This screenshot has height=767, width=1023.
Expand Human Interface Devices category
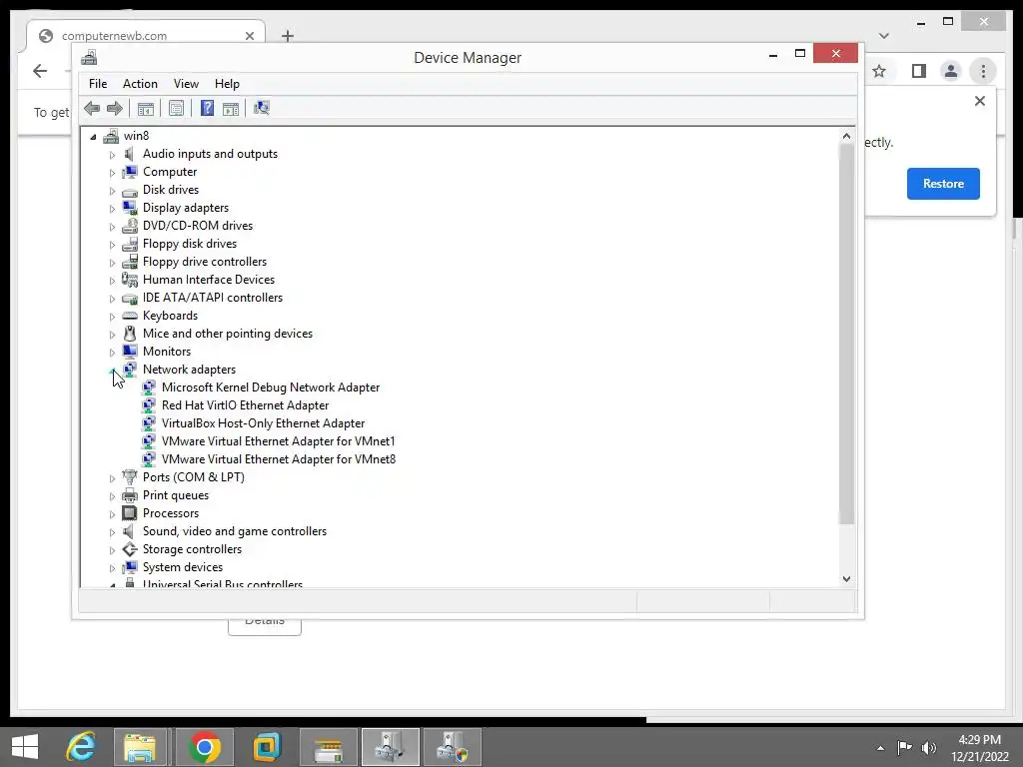(x=112, y=281)
